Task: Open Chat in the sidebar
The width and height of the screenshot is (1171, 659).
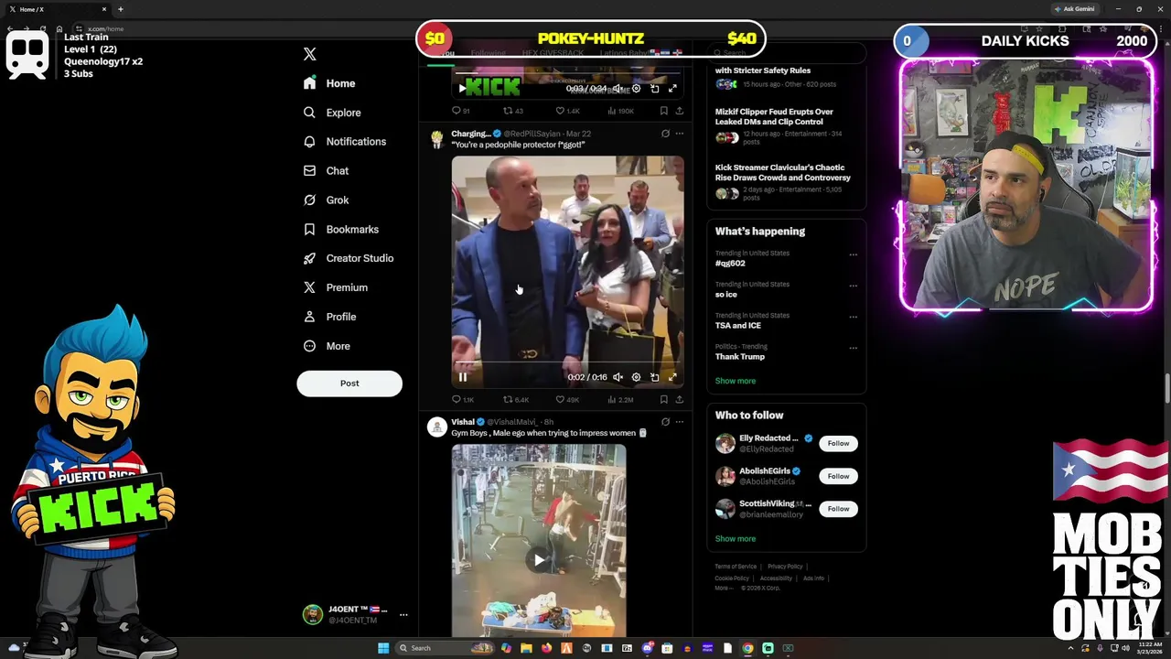Action: coord(326,171)
